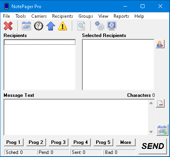Close the NotePager Pro window

click(160, 6)
